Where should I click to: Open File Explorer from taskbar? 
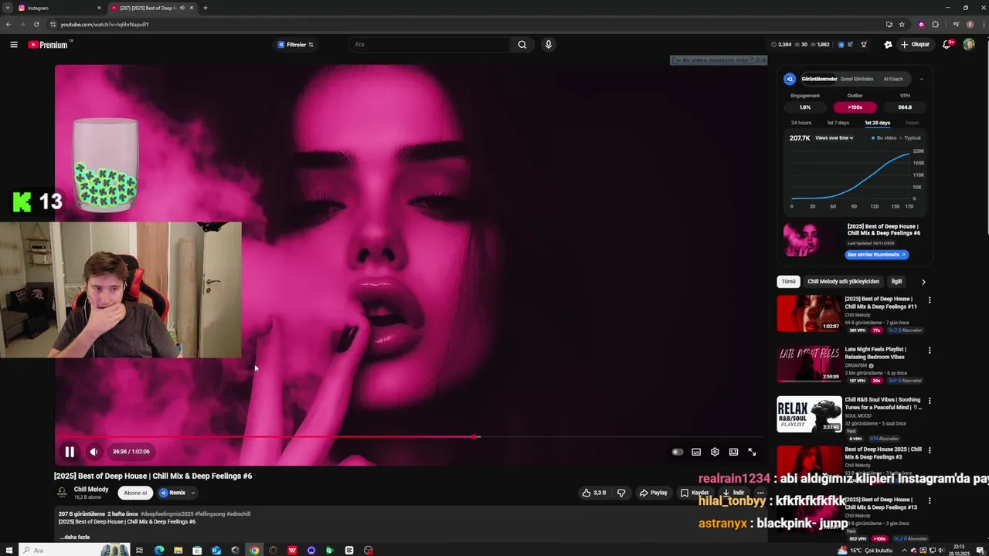(178, 550)
